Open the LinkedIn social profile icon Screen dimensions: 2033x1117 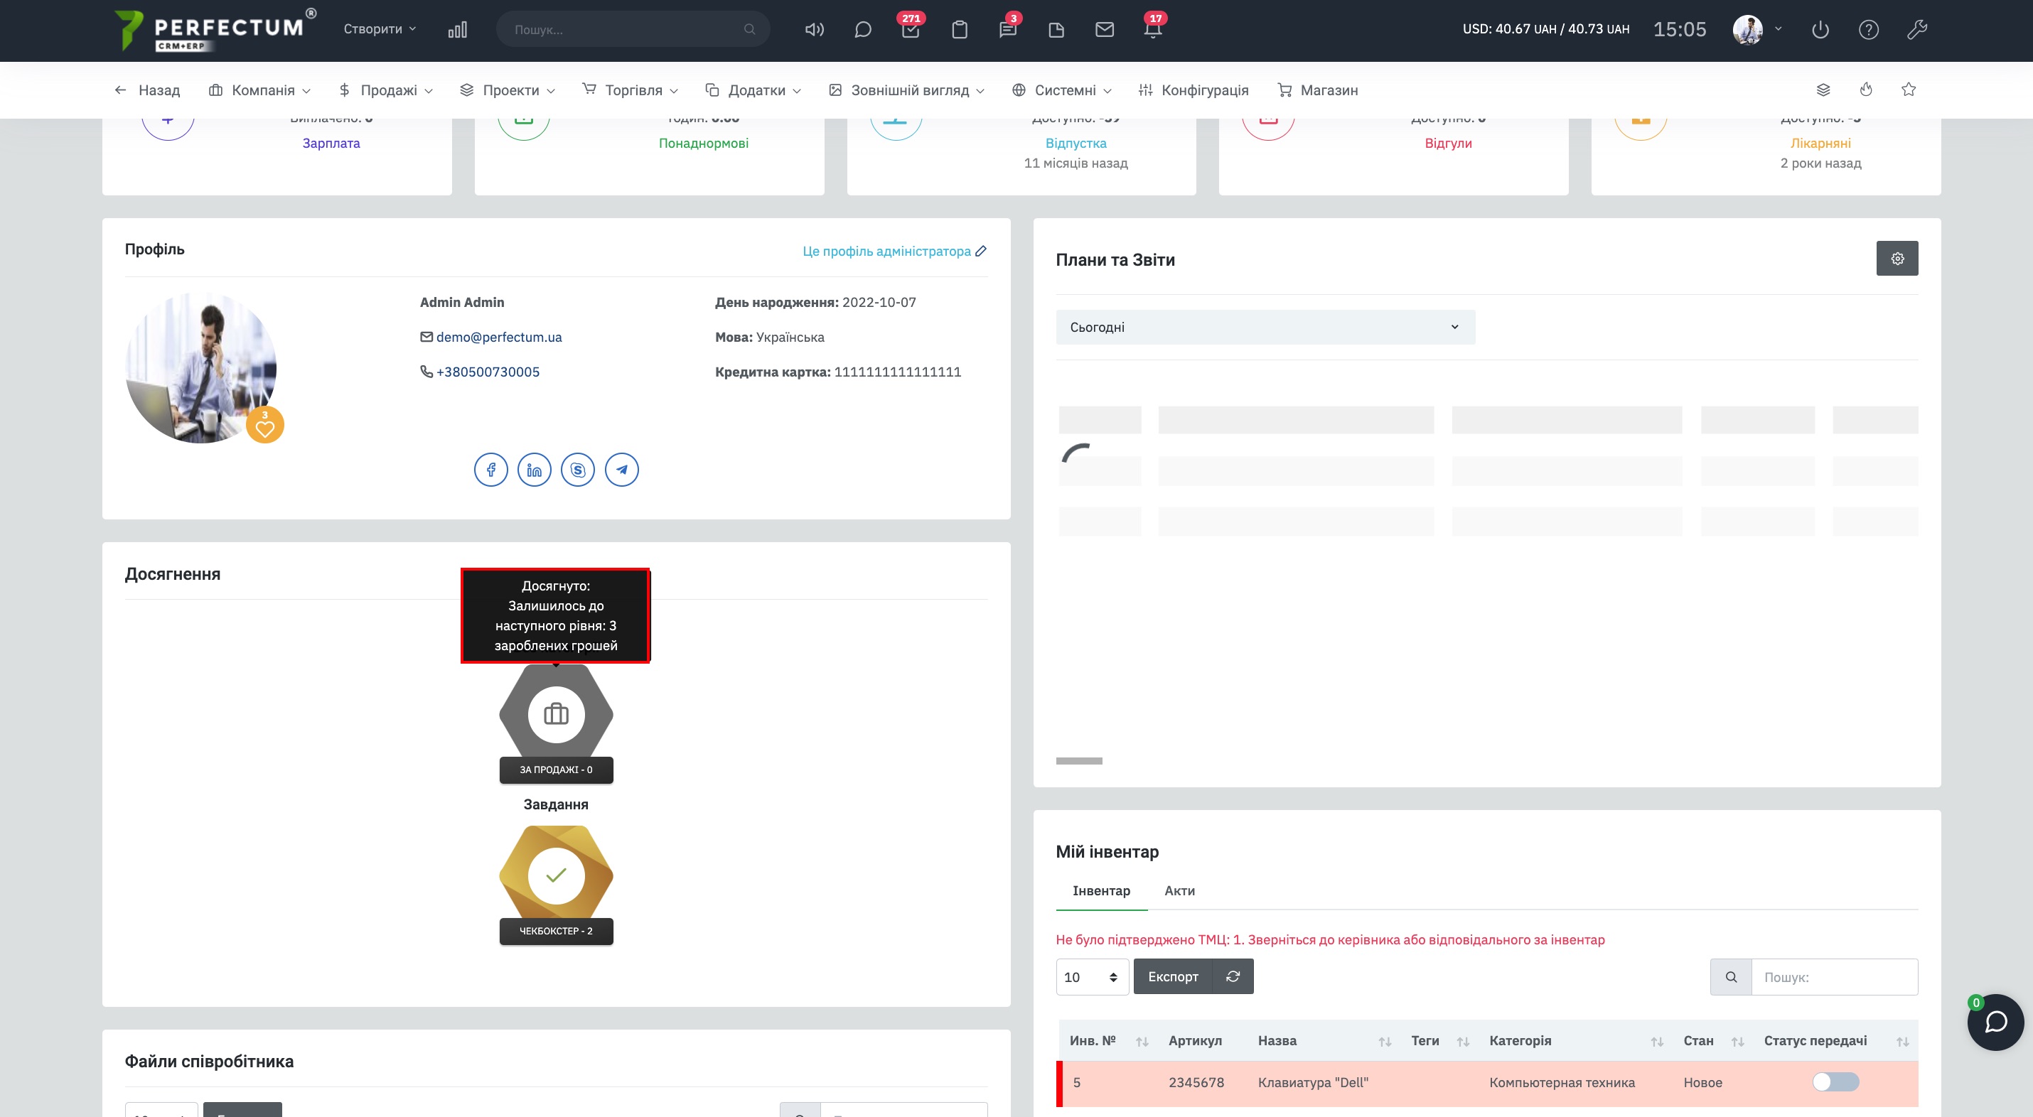click(x=535, y=470)
